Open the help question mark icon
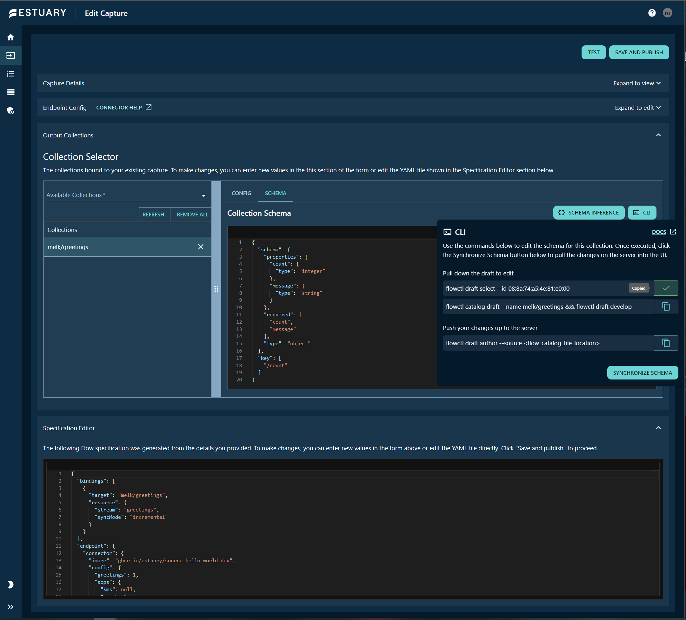 pyautogui.click(x=652, y=13)
